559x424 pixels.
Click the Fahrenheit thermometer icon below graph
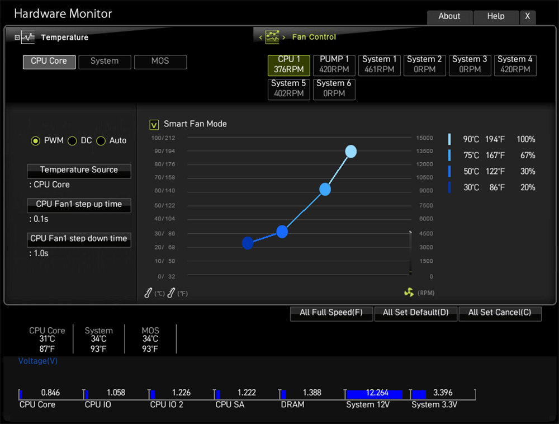click(171, 293)
